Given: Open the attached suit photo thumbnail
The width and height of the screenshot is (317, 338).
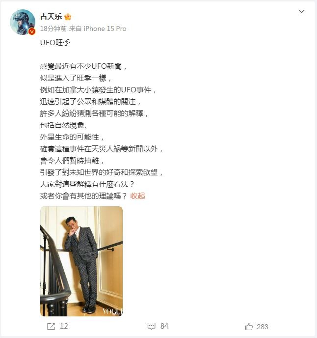Looking at the screenshot, I should [x=81, y=261].
